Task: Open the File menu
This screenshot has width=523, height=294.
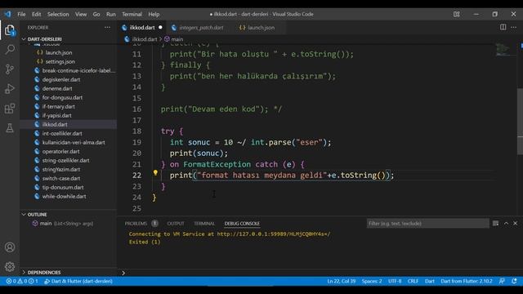Action: click(21, 15)
